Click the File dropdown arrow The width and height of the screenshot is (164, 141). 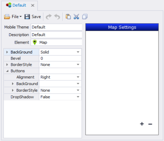click(21, 17)
